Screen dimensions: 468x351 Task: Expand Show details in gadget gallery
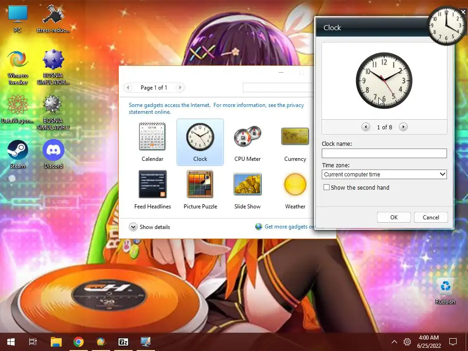[149, 227]
